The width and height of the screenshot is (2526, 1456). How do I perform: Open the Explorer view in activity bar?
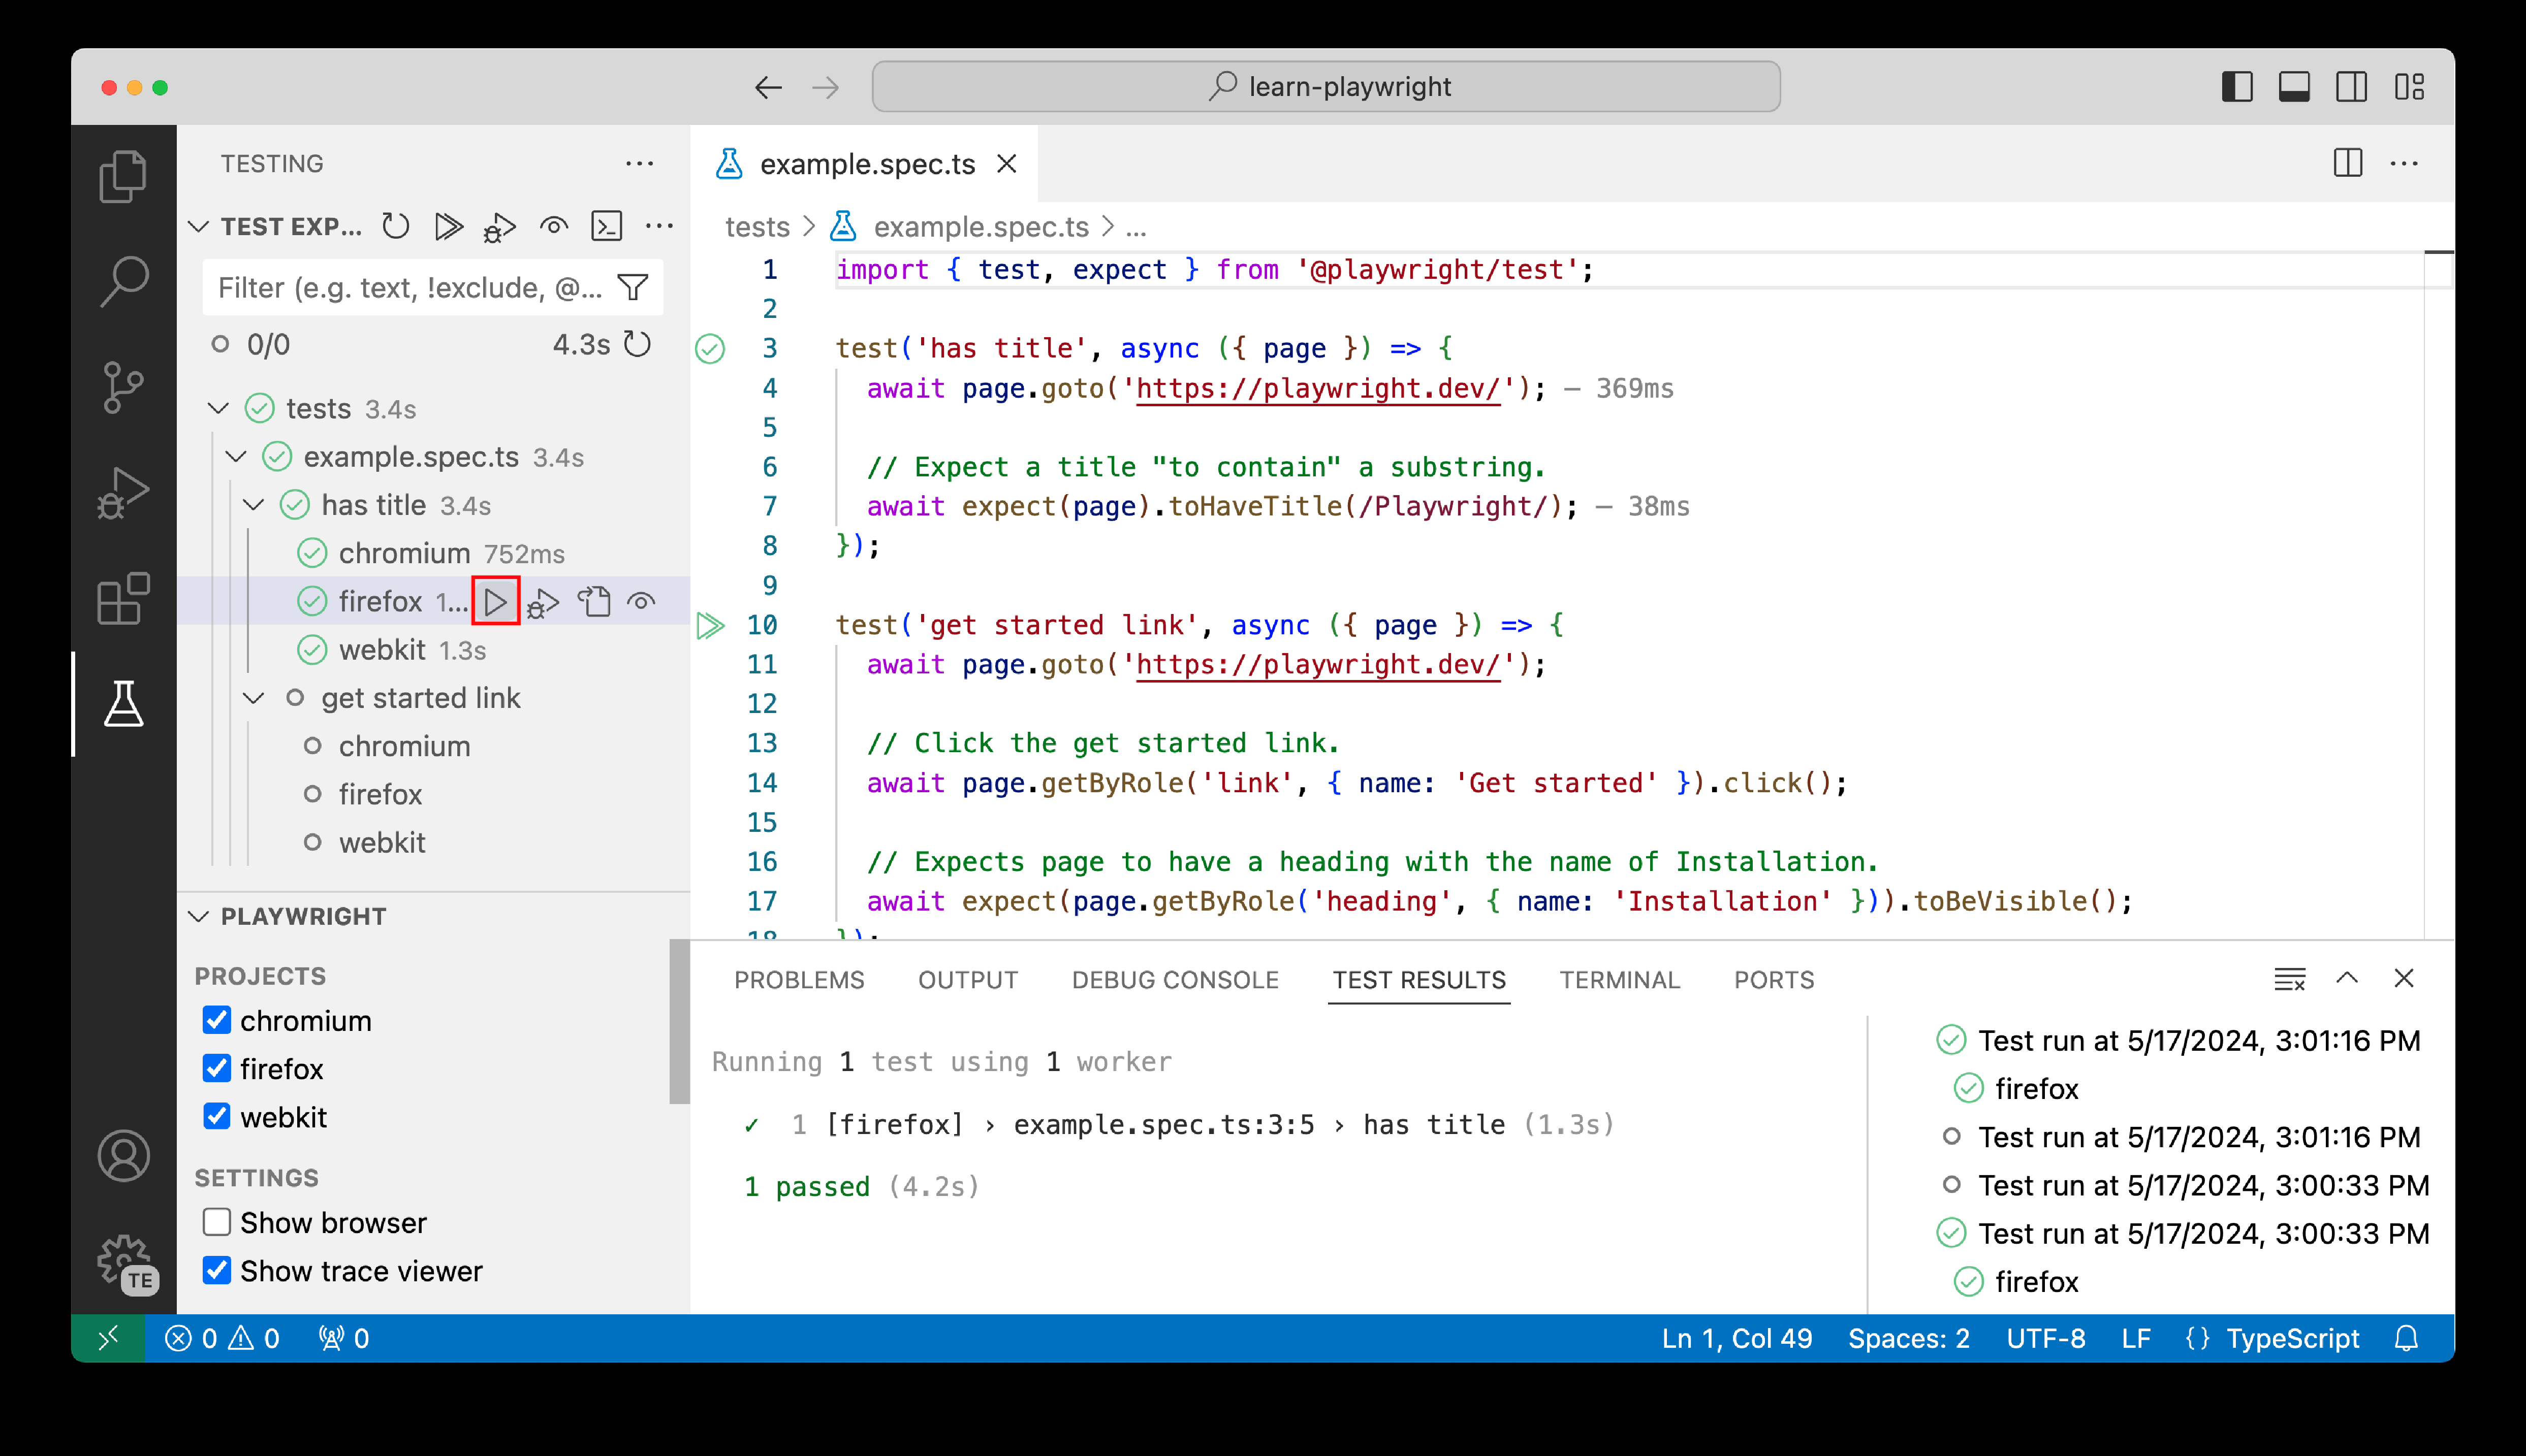point(123,177)
